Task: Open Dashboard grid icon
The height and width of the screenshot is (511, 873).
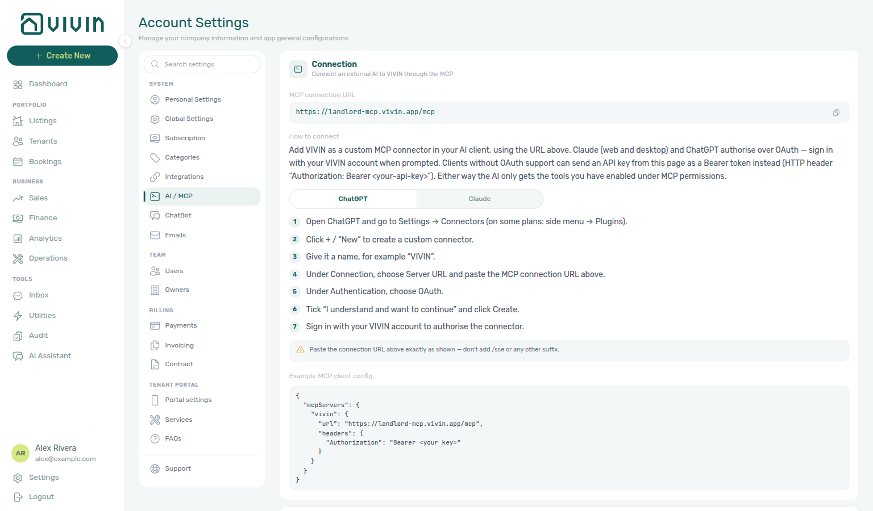Action: 18,84
